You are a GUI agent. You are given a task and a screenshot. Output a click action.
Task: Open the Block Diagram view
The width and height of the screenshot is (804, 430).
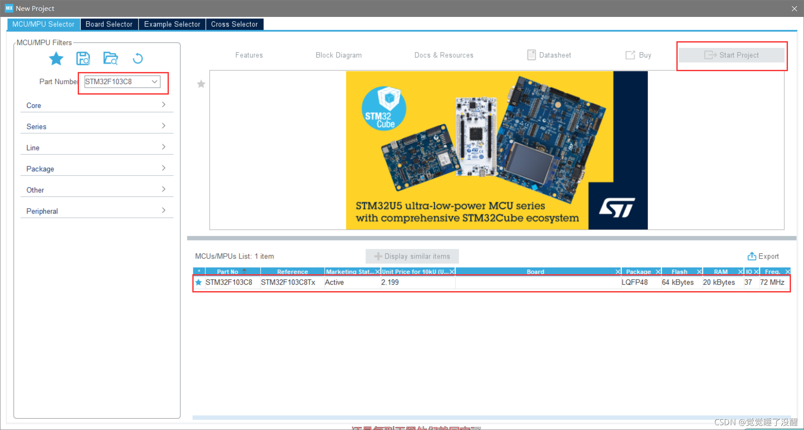click(x=339, y=55)
